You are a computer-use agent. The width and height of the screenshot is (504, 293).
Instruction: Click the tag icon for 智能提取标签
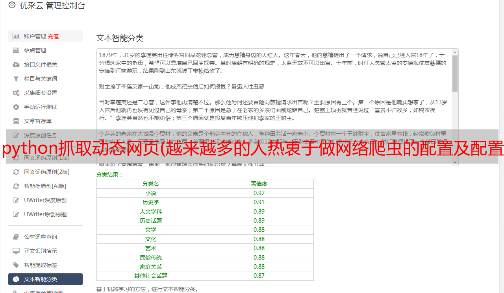tap(16, 265)
